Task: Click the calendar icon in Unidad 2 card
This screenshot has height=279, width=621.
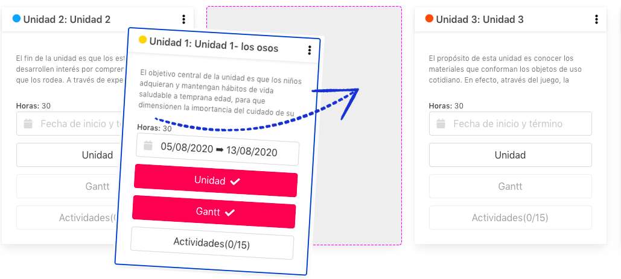Action: [x=28, y=124]
